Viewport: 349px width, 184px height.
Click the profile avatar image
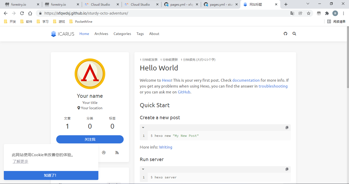(x=90, y=74)
